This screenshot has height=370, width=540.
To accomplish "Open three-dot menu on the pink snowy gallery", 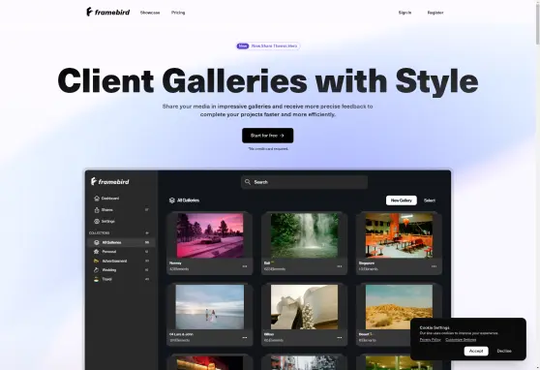I will (x=245, y=266).
